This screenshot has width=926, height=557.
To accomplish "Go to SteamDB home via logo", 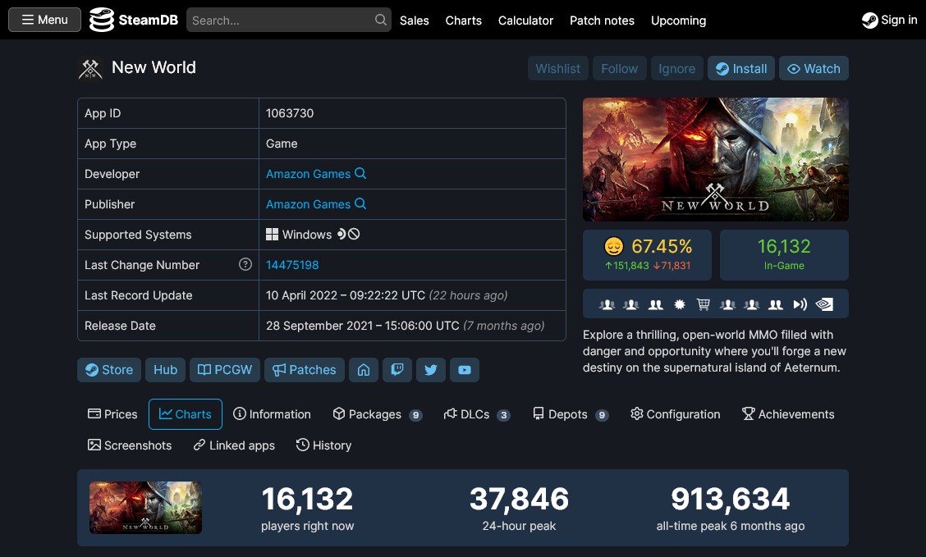I will coord(134,20).
